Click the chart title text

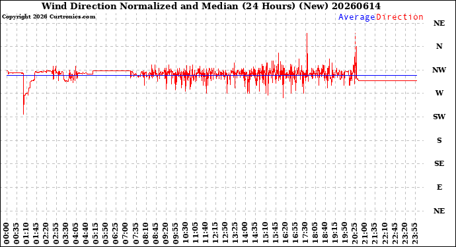[x=211, y=6]
